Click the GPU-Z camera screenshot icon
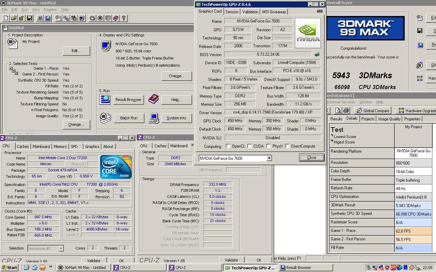Viewport: 436px width, 272px height. coord(320,11)
